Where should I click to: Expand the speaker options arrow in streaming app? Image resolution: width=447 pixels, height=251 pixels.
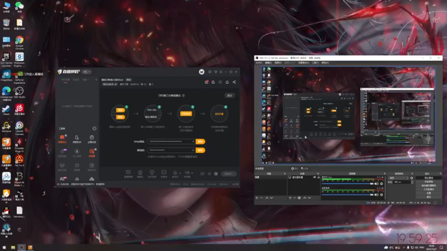pyautogui.click(x=192, y=173)
